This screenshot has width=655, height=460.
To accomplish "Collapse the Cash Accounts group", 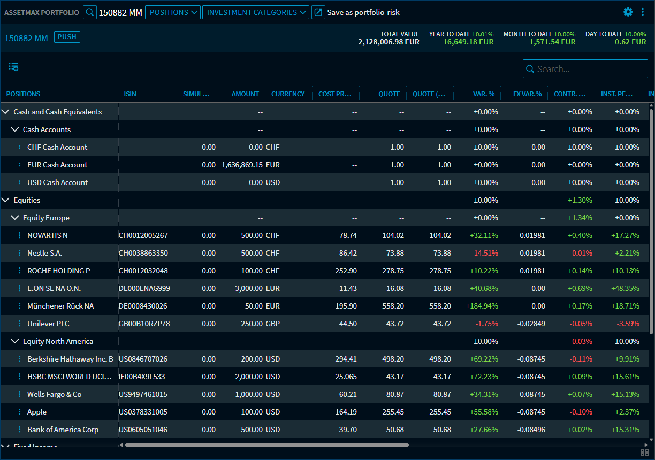I will pyautogui.click(x=15, y=129).
